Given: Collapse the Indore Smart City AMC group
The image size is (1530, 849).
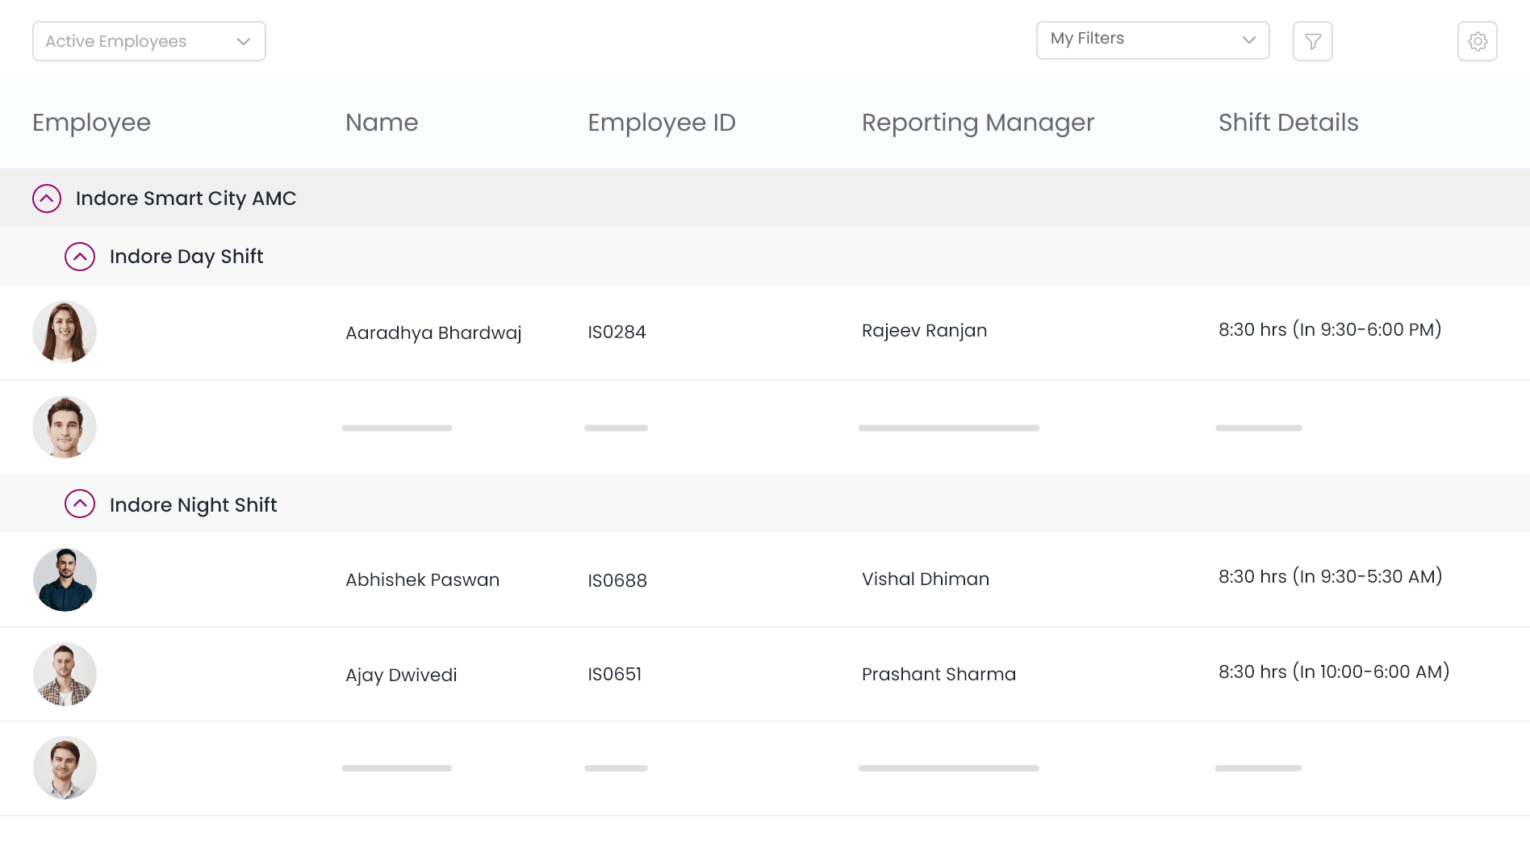Looking at the screenshot, I should 47,199.
